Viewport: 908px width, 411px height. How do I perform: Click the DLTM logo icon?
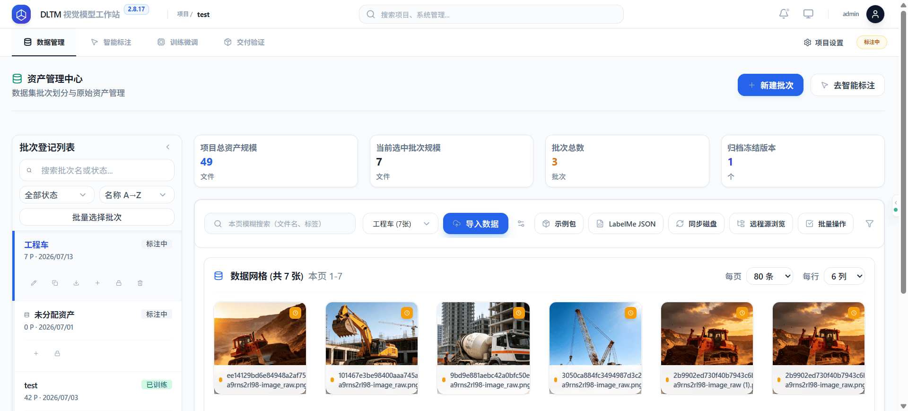point(21,14)
